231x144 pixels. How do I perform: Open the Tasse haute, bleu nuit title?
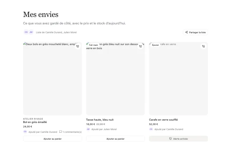pyautogui.click(x=100, y=120)
